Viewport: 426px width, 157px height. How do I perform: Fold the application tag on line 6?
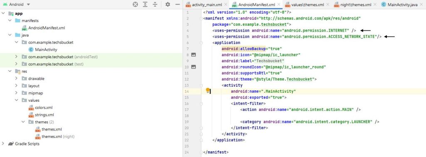click(201, 42)
